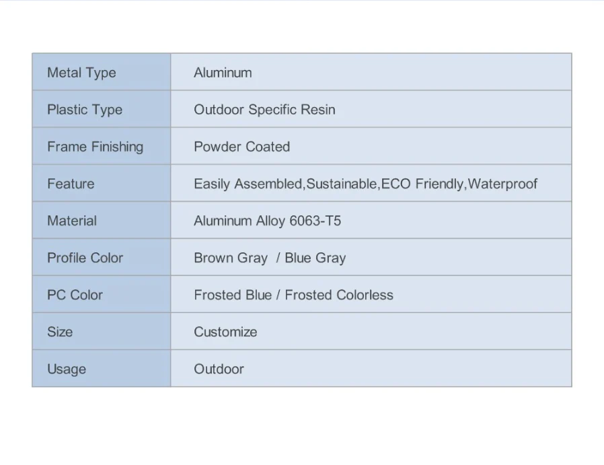Click the Brown Gray text
This screenshot has width=604, height=465.
click(231, 258)
